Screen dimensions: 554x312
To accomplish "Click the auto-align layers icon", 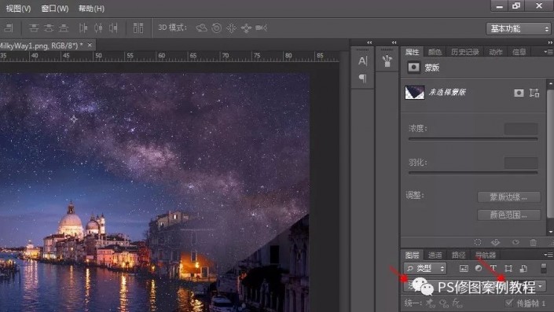I will click(x=138, y=28).
